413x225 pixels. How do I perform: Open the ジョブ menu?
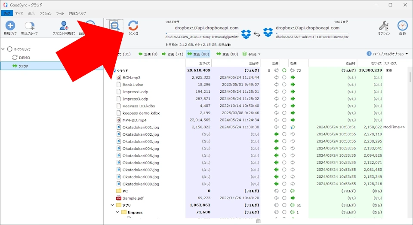[6, 13]
